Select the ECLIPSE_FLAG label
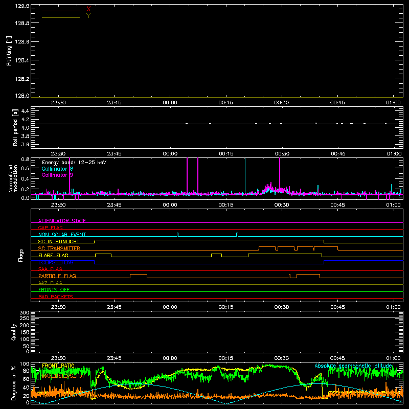 tap(56, 262)
